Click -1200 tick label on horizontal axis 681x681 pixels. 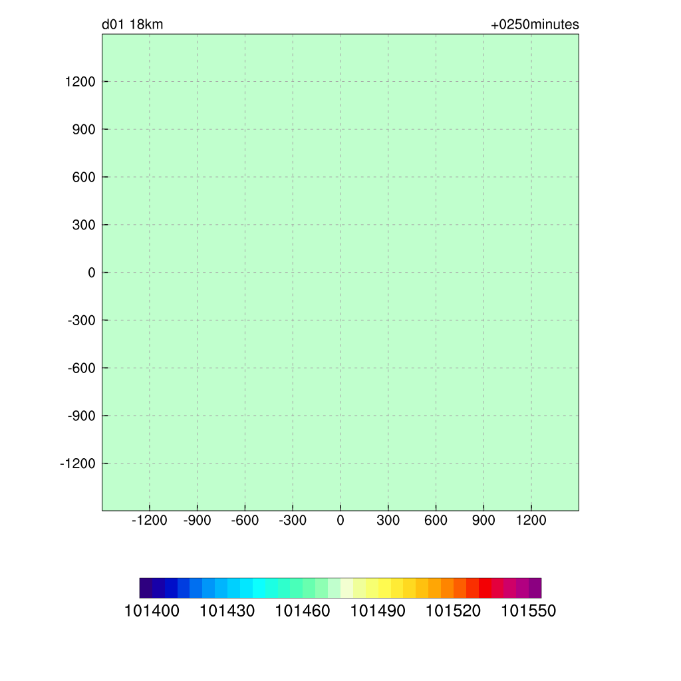point(149,521)
